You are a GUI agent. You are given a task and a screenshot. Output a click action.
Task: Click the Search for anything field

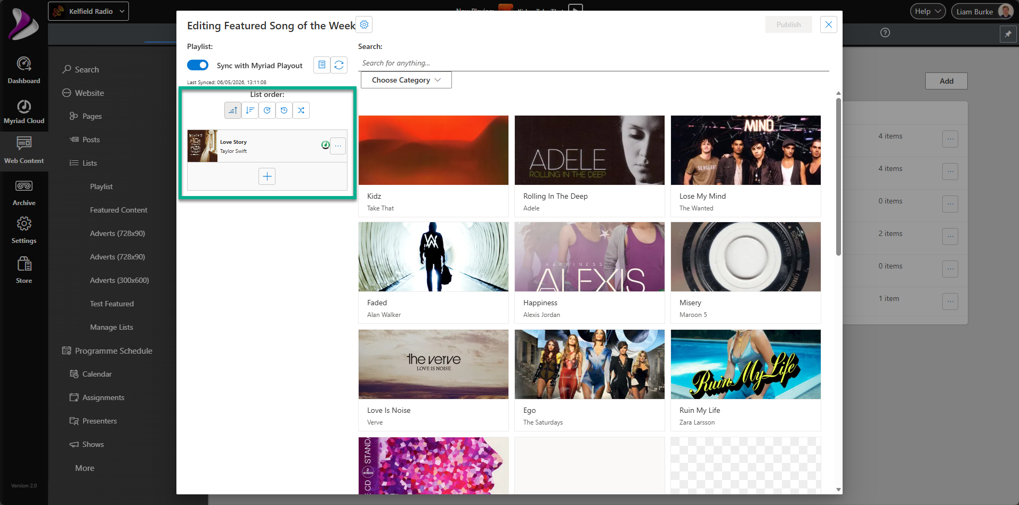(594, 63)
